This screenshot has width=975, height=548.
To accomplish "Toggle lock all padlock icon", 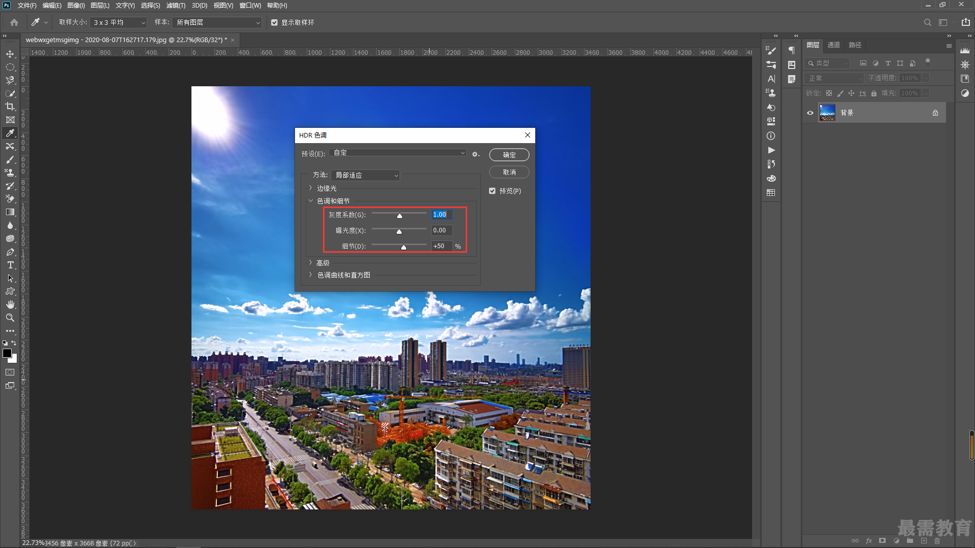I will point(874,93).
